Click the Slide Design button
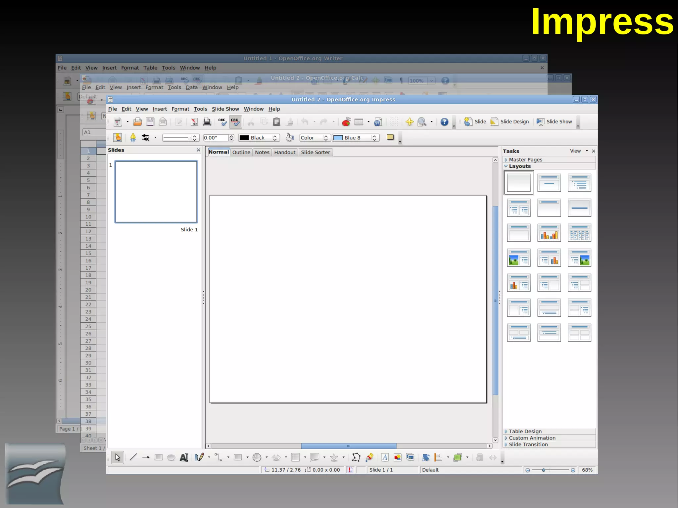 click(x=510, y=122)
